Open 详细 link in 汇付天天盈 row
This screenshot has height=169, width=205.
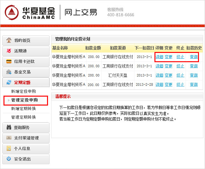[x=159, y=75]
